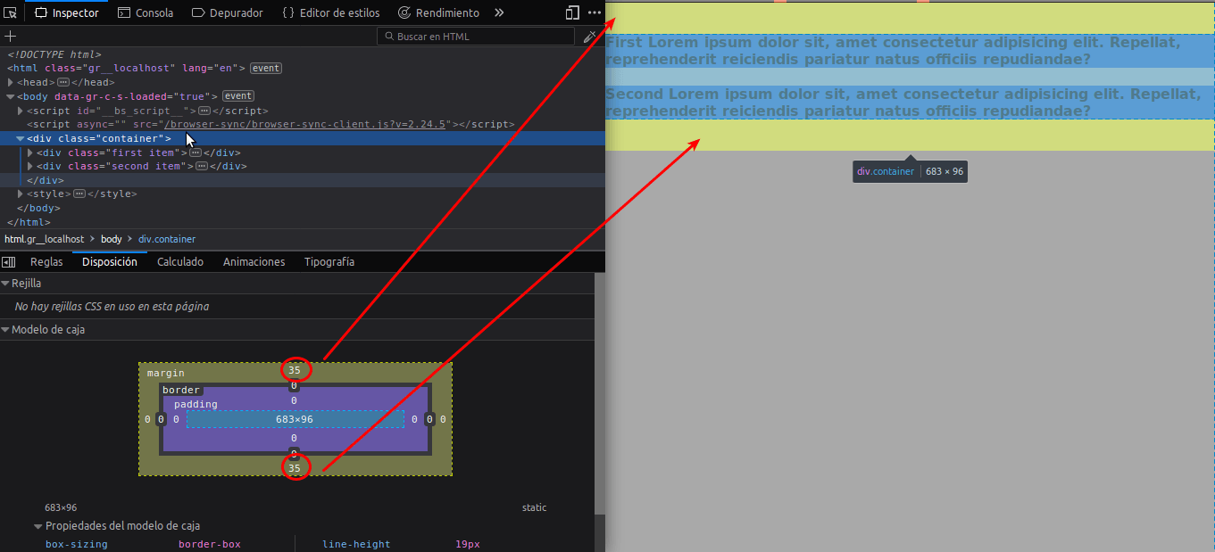
Task: Expand the second item div node
Action: click(31, 166)
